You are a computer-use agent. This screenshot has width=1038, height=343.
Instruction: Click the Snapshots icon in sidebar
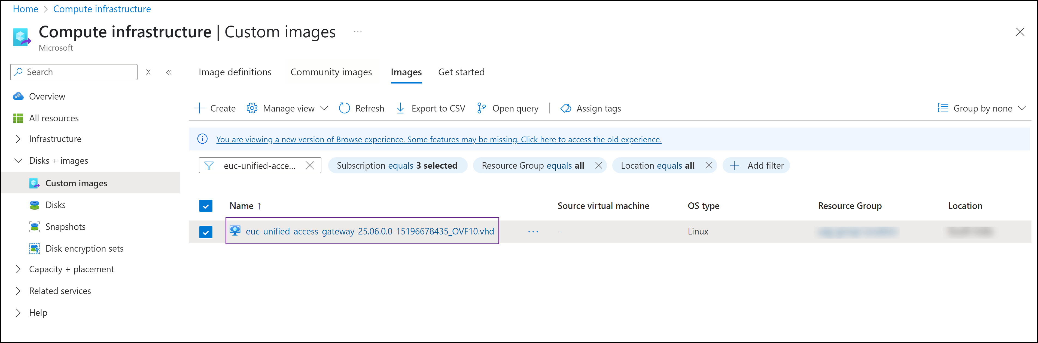pos(35,227)
